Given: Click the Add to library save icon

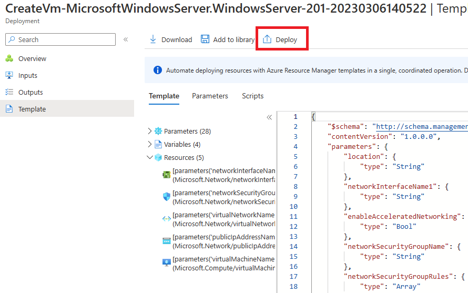Looking at the screenshot, I should tap(205, 39).
